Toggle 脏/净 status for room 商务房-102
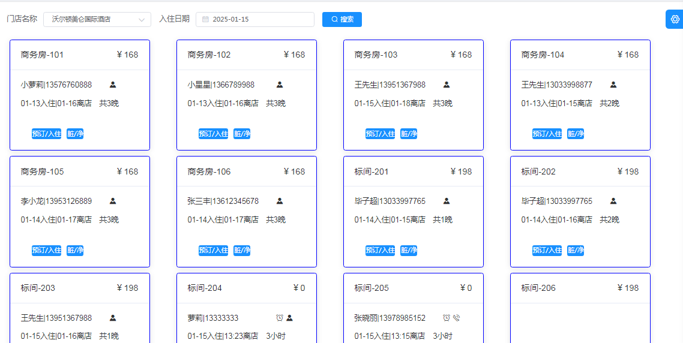The image size is (683, 343). pos(242,134)
